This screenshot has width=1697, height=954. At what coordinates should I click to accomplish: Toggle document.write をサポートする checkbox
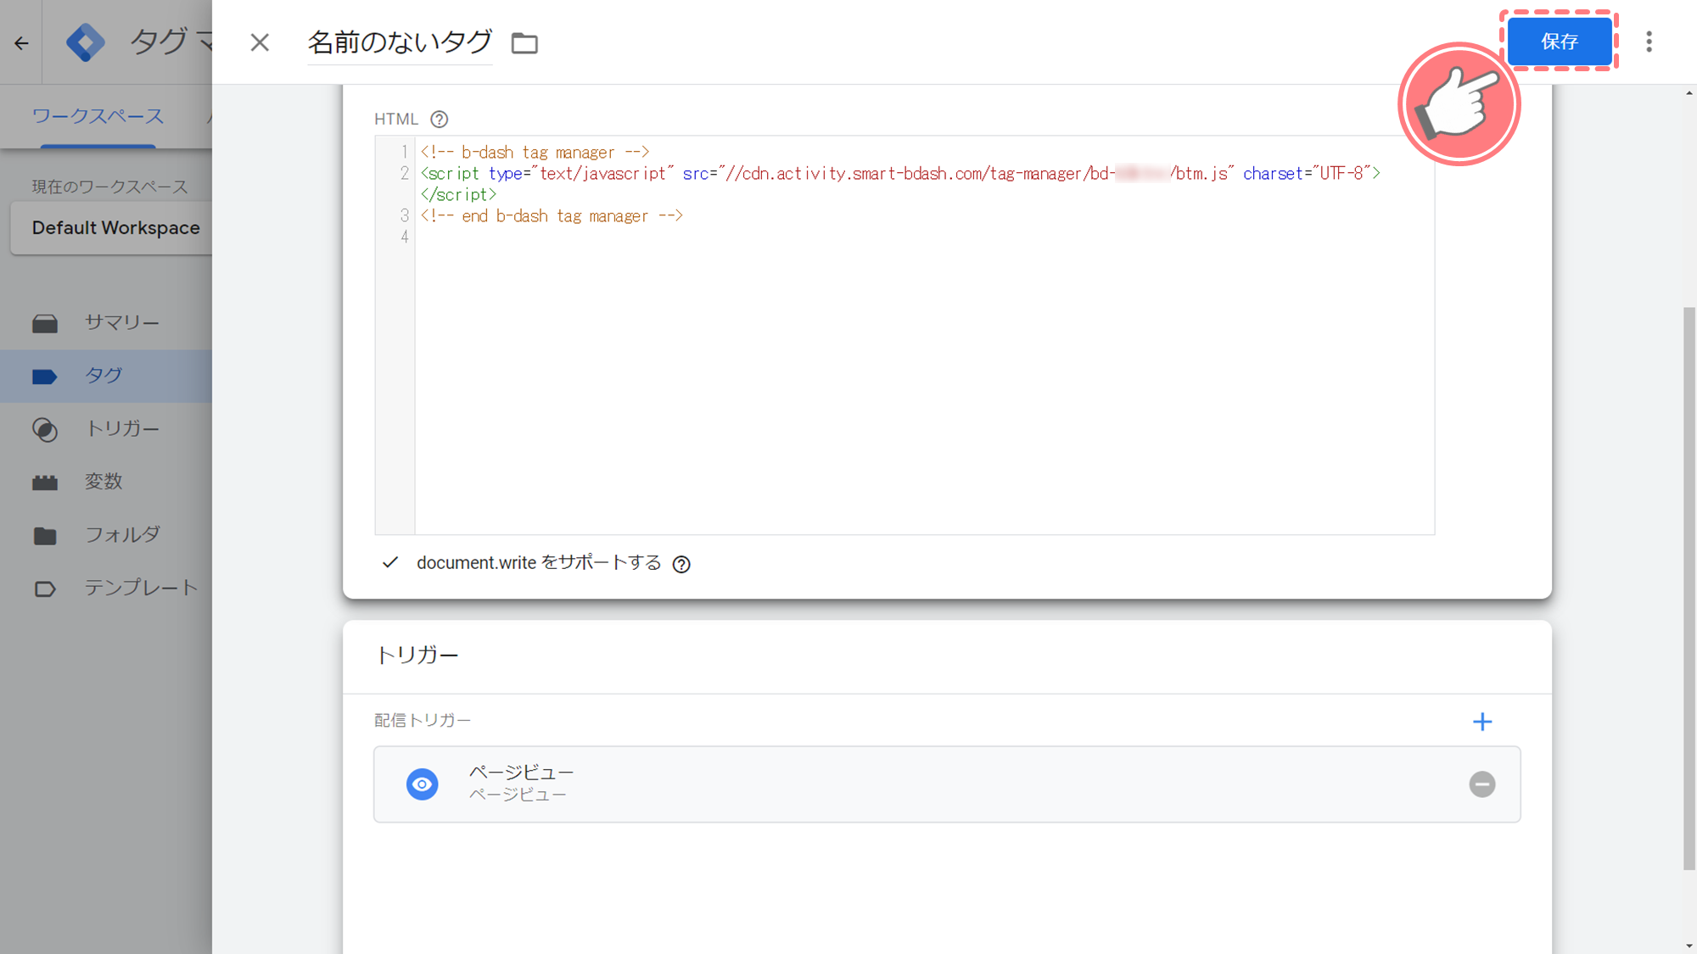point(390,562)
